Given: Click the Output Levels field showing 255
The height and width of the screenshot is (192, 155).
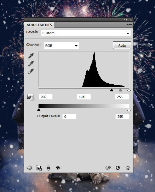Looking at the screenshot, I should pyautogui.click(x=122, y=116).
